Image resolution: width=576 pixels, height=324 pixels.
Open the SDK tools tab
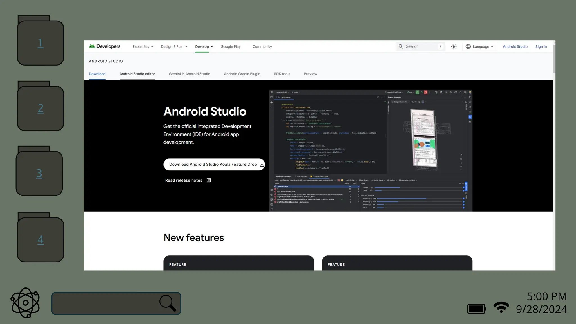tap(282, 74)
